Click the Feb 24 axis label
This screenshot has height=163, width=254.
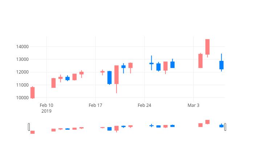coord(144,105)
